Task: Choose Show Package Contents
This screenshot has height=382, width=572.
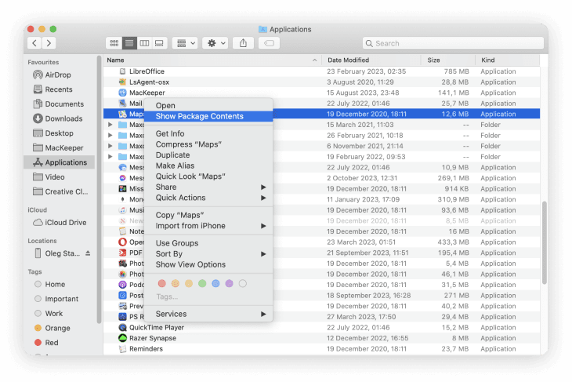Action: coord(199,117)
